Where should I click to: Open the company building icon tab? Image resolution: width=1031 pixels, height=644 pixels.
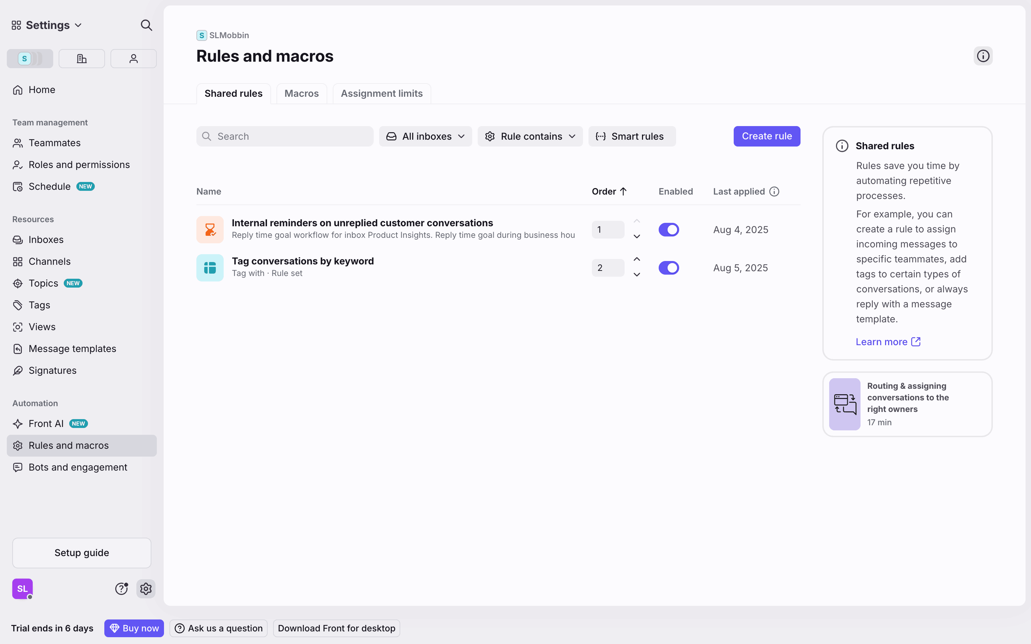tap(81, 58)
